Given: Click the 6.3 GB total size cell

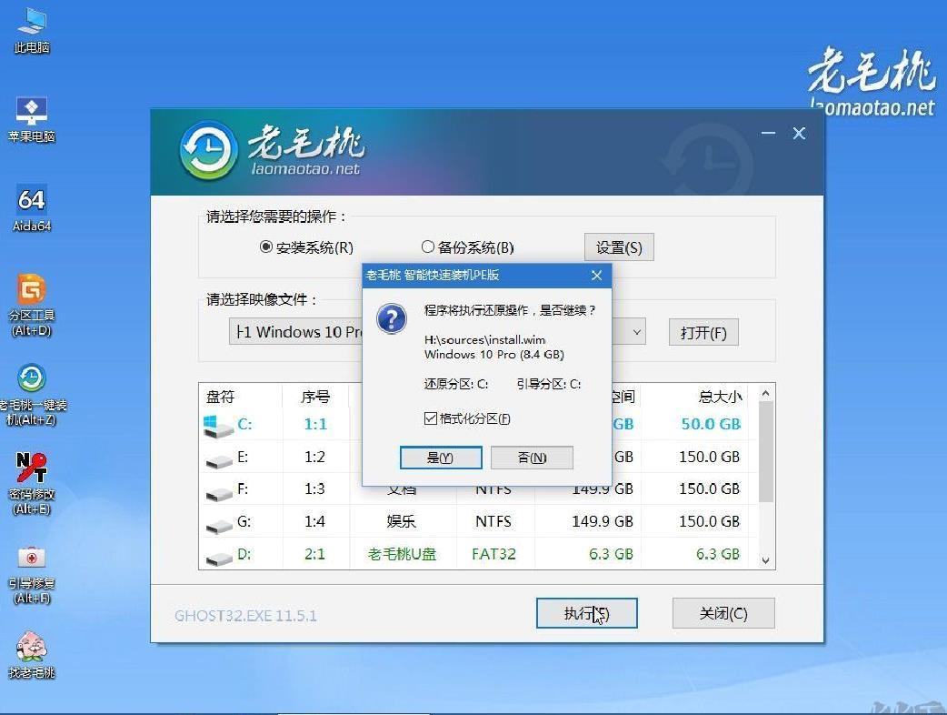Looking at the screenshot, I should tap(717, 554).
